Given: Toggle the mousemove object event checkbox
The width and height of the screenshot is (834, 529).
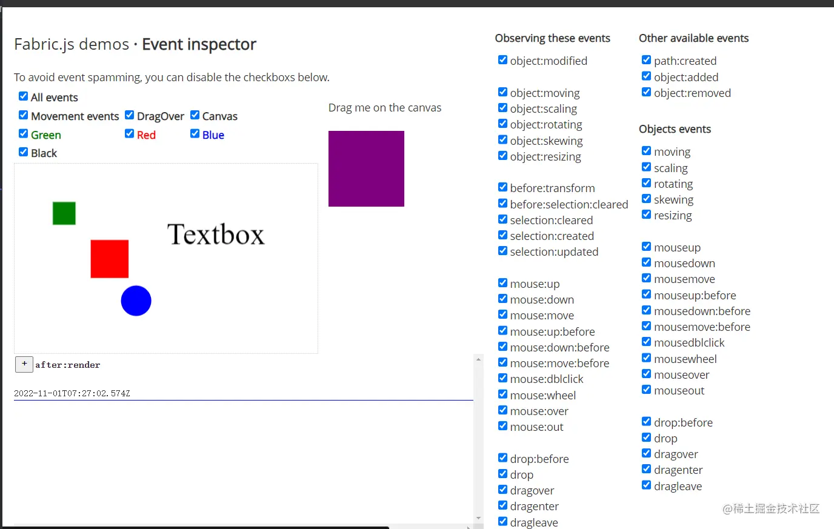Looking at the screenshot, I should pos(646,278).
